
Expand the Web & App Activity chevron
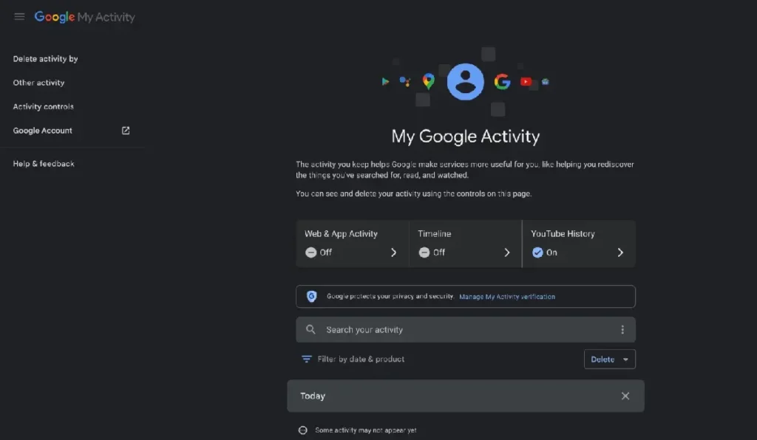(x=393, y=252)
